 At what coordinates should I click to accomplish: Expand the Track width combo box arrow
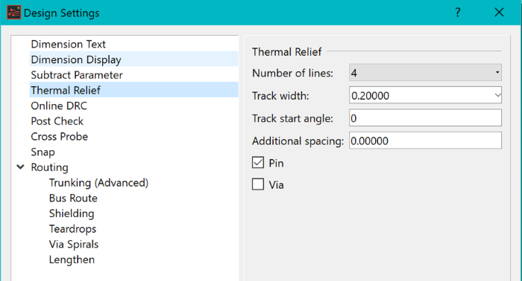click(497, 95)
